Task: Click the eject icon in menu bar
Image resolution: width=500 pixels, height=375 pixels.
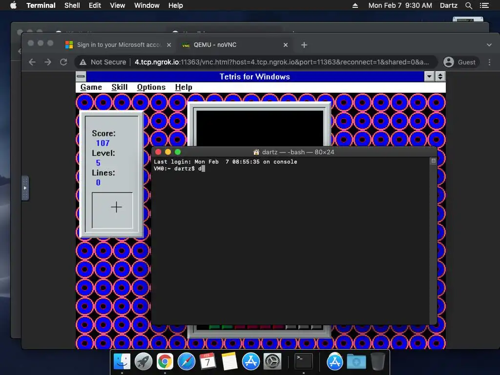Action: pos(355,5)
